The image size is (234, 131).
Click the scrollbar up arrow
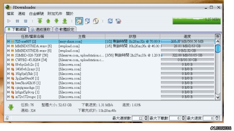pyautogui.click(x=218, y=41)
